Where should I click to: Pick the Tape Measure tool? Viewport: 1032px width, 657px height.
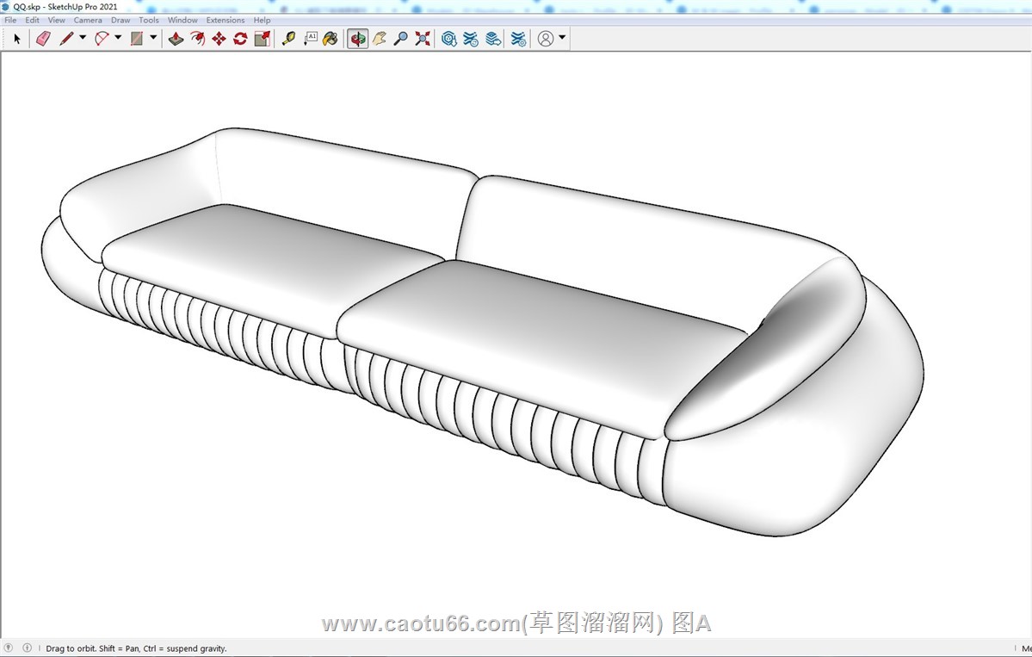(288, 39)
